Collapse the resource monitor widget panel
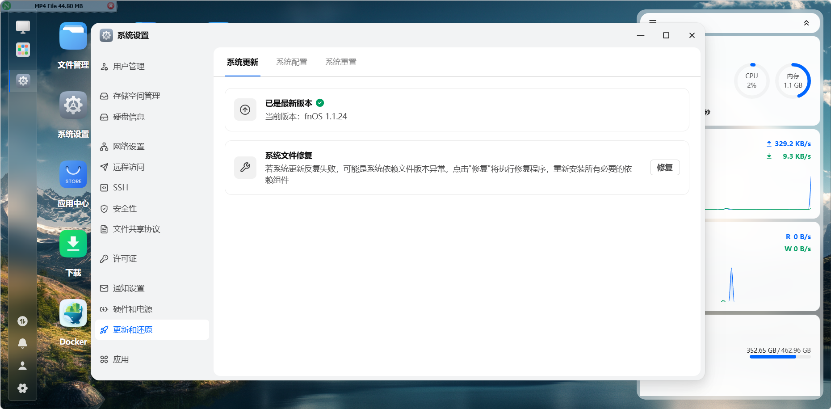This screenshot has height=409, width=831. tap(806, 23)
